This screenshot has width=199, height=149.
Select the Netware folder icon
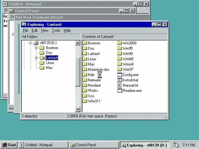pyautogui.click(x=85, y=80)
